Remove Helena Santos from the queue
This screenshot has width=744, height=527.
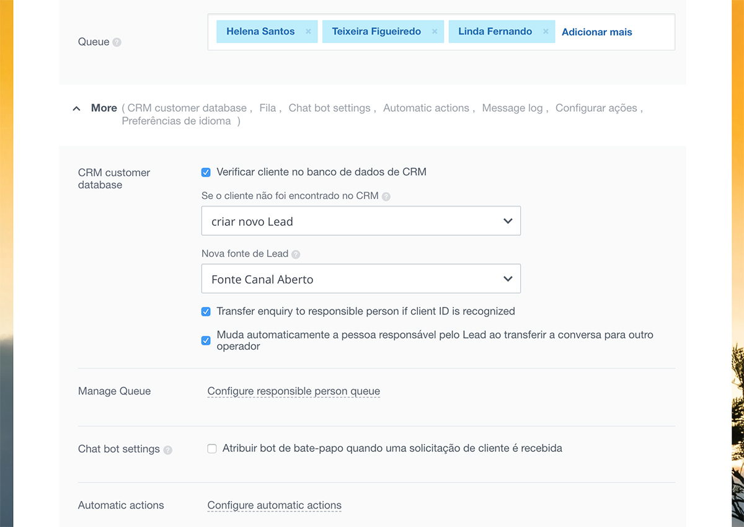[x=308, y=32]
